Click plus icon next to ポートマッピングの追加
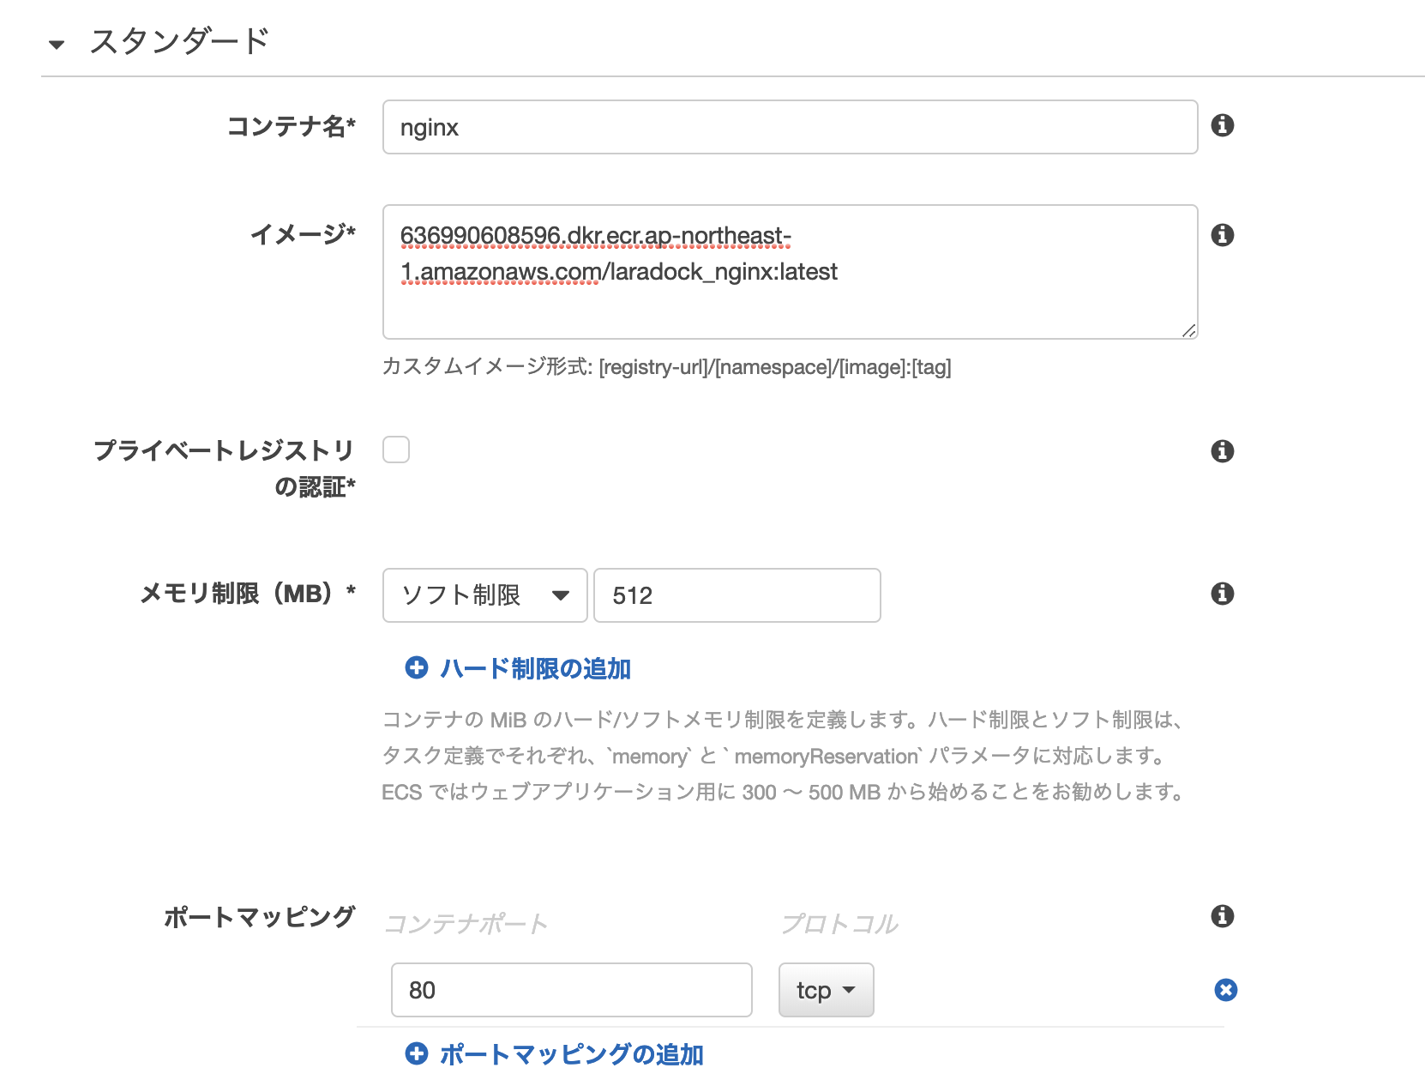Screen dimensions: 1425x1086 [417, 1054]
